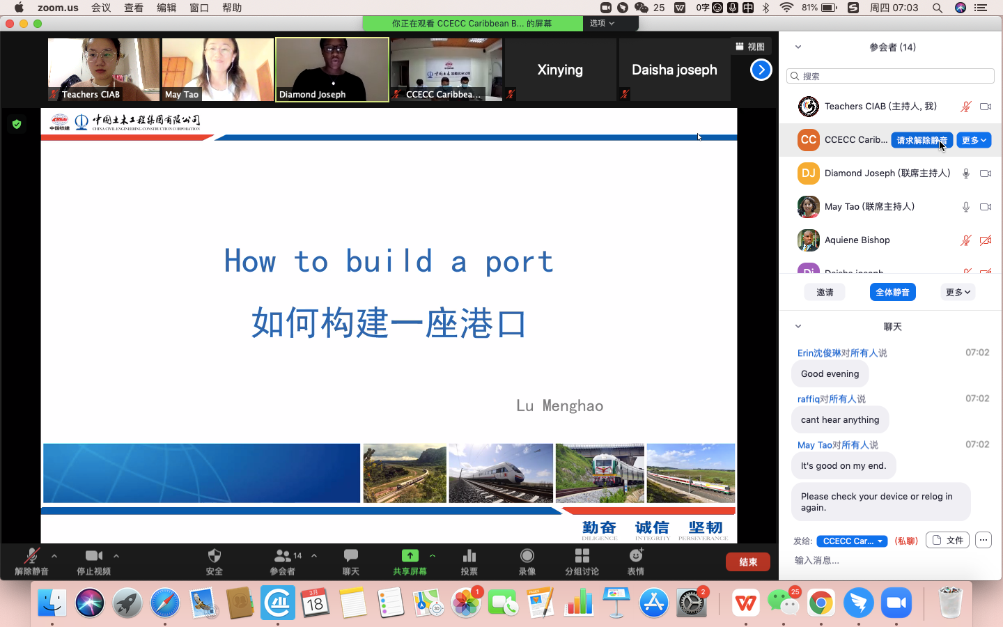The image size is (1003, 627).
Task: Expand the 更多 dropdown next to CCECC participant
Action: [973, 140]
